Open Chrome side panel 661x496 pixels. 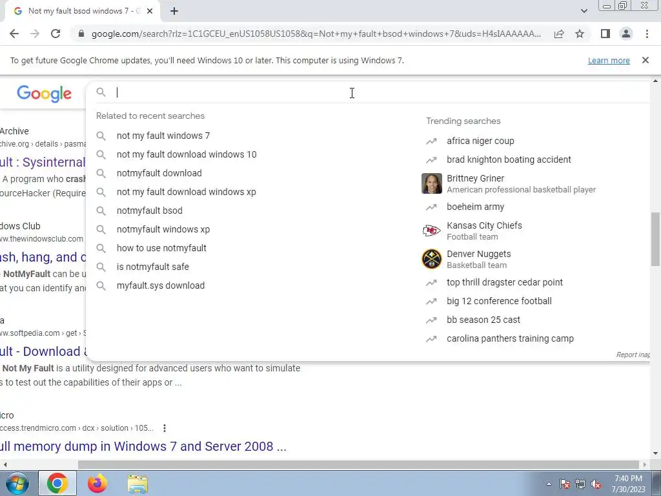tap(605, 34)
